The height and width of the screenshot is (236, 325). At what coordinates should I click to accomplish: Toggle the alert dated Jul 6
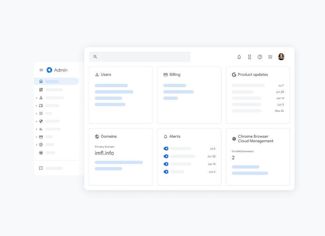click(x=166, y=148)
